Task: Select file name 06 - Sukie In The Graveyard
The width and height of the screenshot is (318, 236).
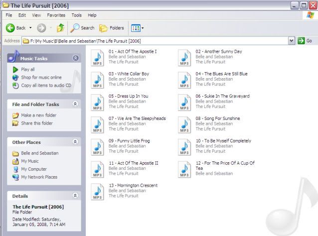Action: tap(223, 96)
